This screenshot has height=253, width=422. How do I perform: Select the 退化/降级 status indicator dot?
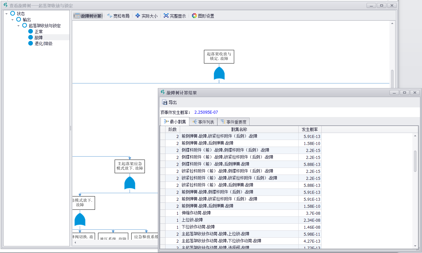(30, 43)
